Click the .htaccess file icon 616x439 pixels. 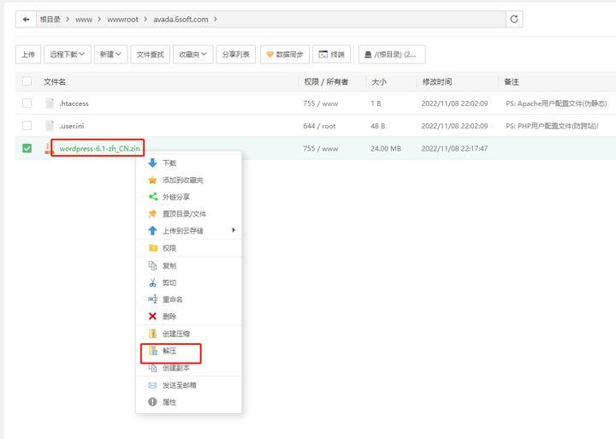(x=50, y=104)
